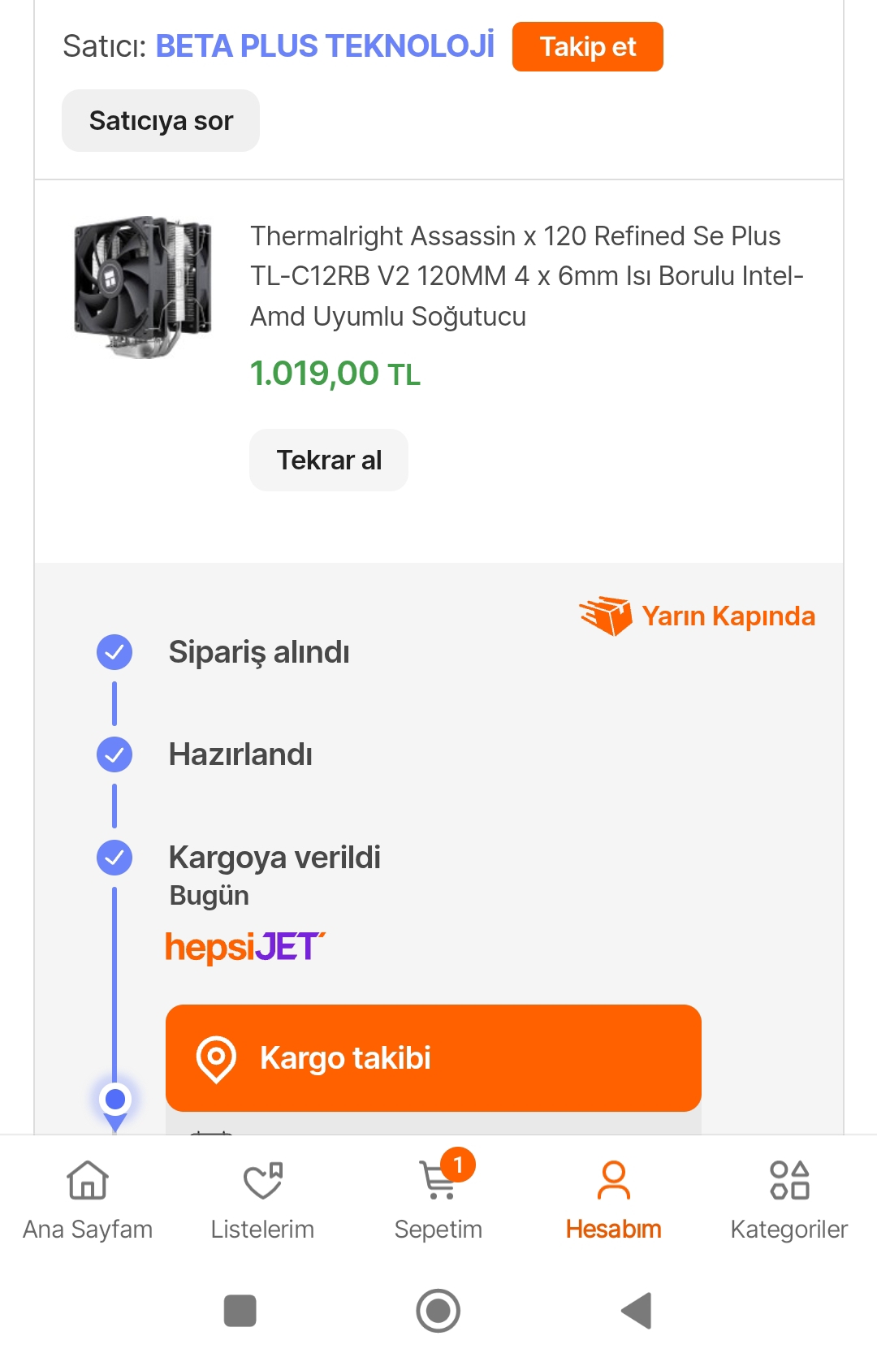The height and width of the screenshot is (1366, 877).
Task: Tap the Sipariş alındı checkmark step
Action: [114, 652]
